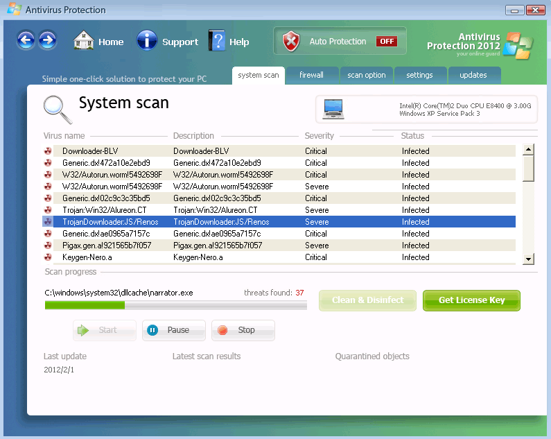Screen dimensions: 551x439
Task: Click the forward arrow navigation icon
Action: coord(47,40)
